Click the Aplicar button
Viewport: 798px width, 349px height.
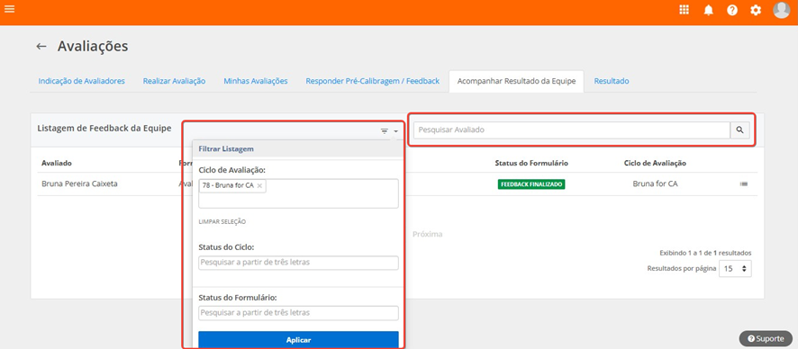298,340
